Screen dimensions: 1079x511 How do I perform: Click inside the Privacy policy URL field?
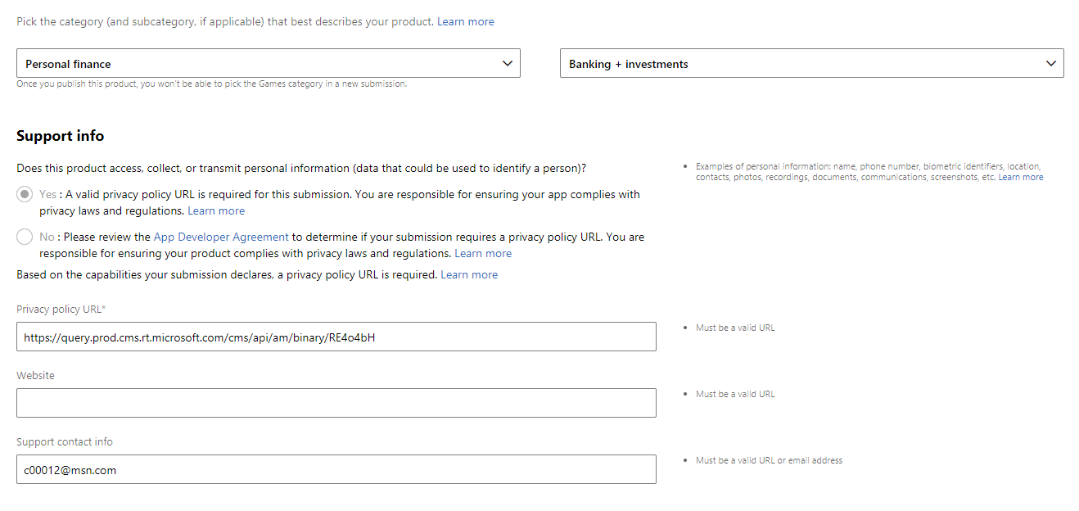[x=336, y=337]
